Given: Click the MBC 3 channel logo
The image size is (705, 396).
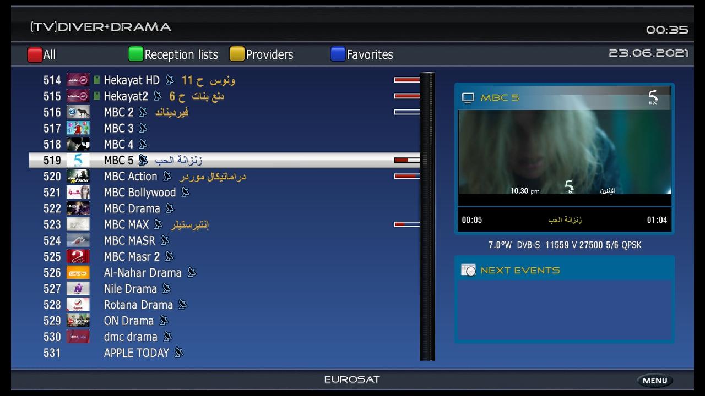Looking at the screenshot, I should point(78,128).
